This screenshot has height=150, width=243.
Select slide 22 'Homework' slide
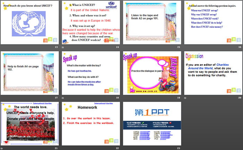click(91, 124)
